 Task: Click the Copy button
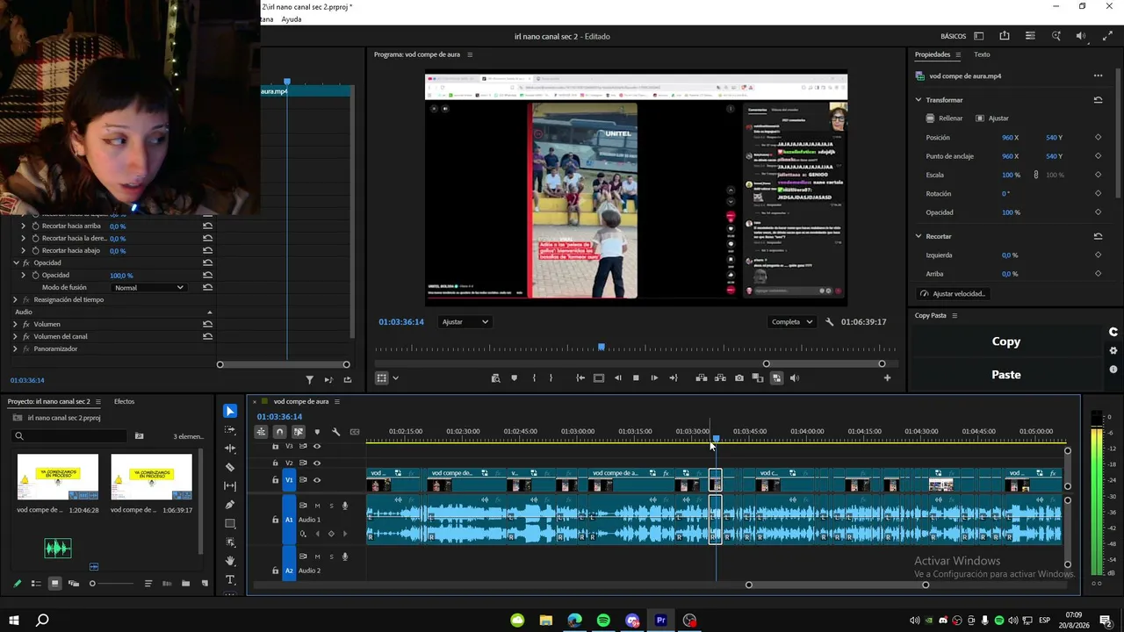click(x=1006, y=342)
